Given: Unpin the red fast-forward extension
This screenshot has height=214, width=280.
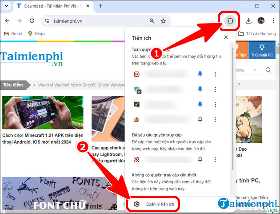Looking at the screenshot, I should click(x=200, y=74).
